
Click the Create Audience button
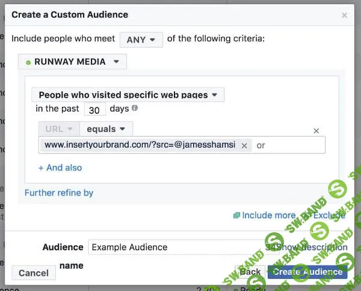point(307,272)
